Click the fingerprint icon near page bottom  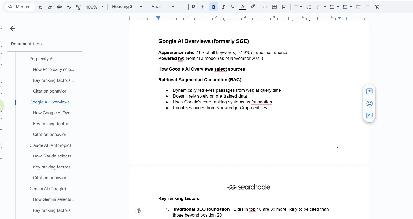point(139,211)
